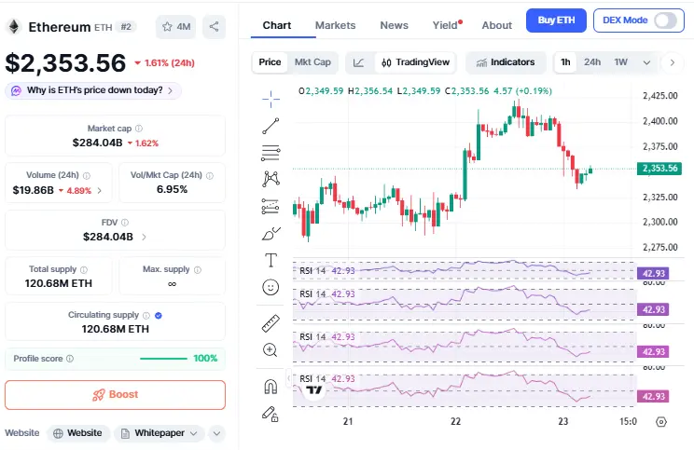The image size is (694, 450).
Task: Switch to the News tab
Action: tap(394, 25)
